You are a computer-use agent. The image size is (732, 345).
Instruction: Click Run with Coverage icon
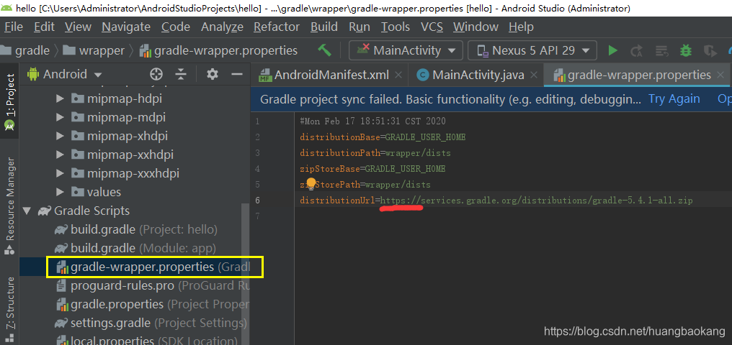710,50
